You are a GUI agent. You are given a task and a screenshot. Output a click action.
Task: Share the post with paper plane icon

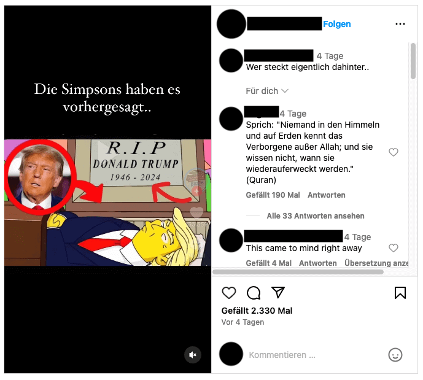pos(278,293)
